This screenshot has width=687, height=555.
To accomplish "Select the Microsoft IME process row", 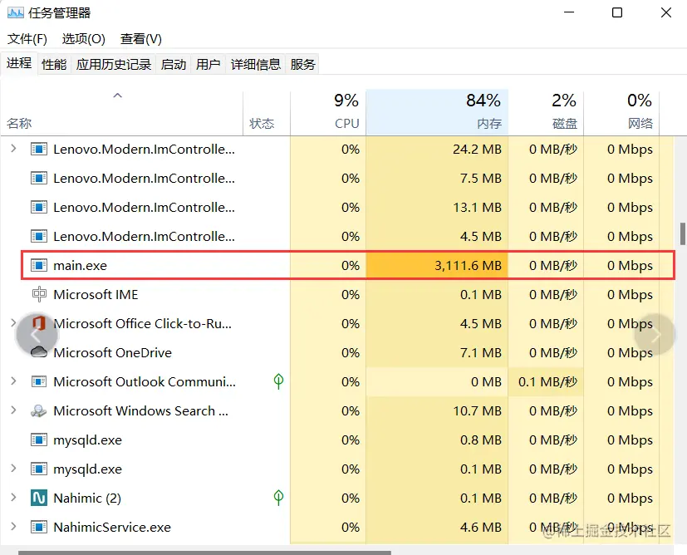I will [336, 294].
